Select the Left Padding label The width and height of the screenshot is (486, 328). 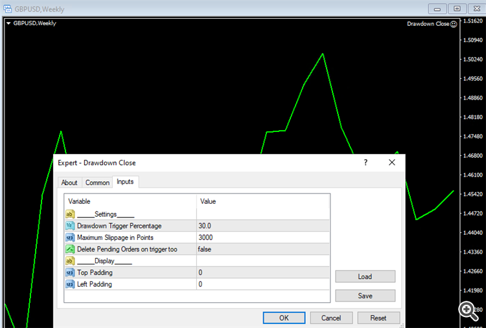pyautogui.click(x=95, y=284)
